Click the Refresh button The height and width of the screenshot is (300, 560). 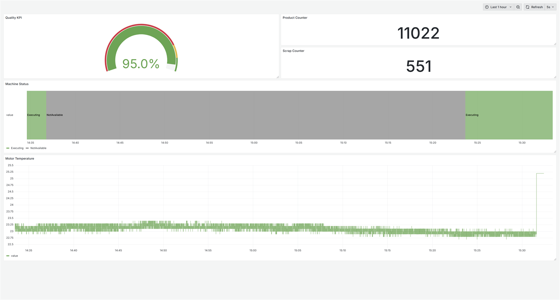click(536, 7)
